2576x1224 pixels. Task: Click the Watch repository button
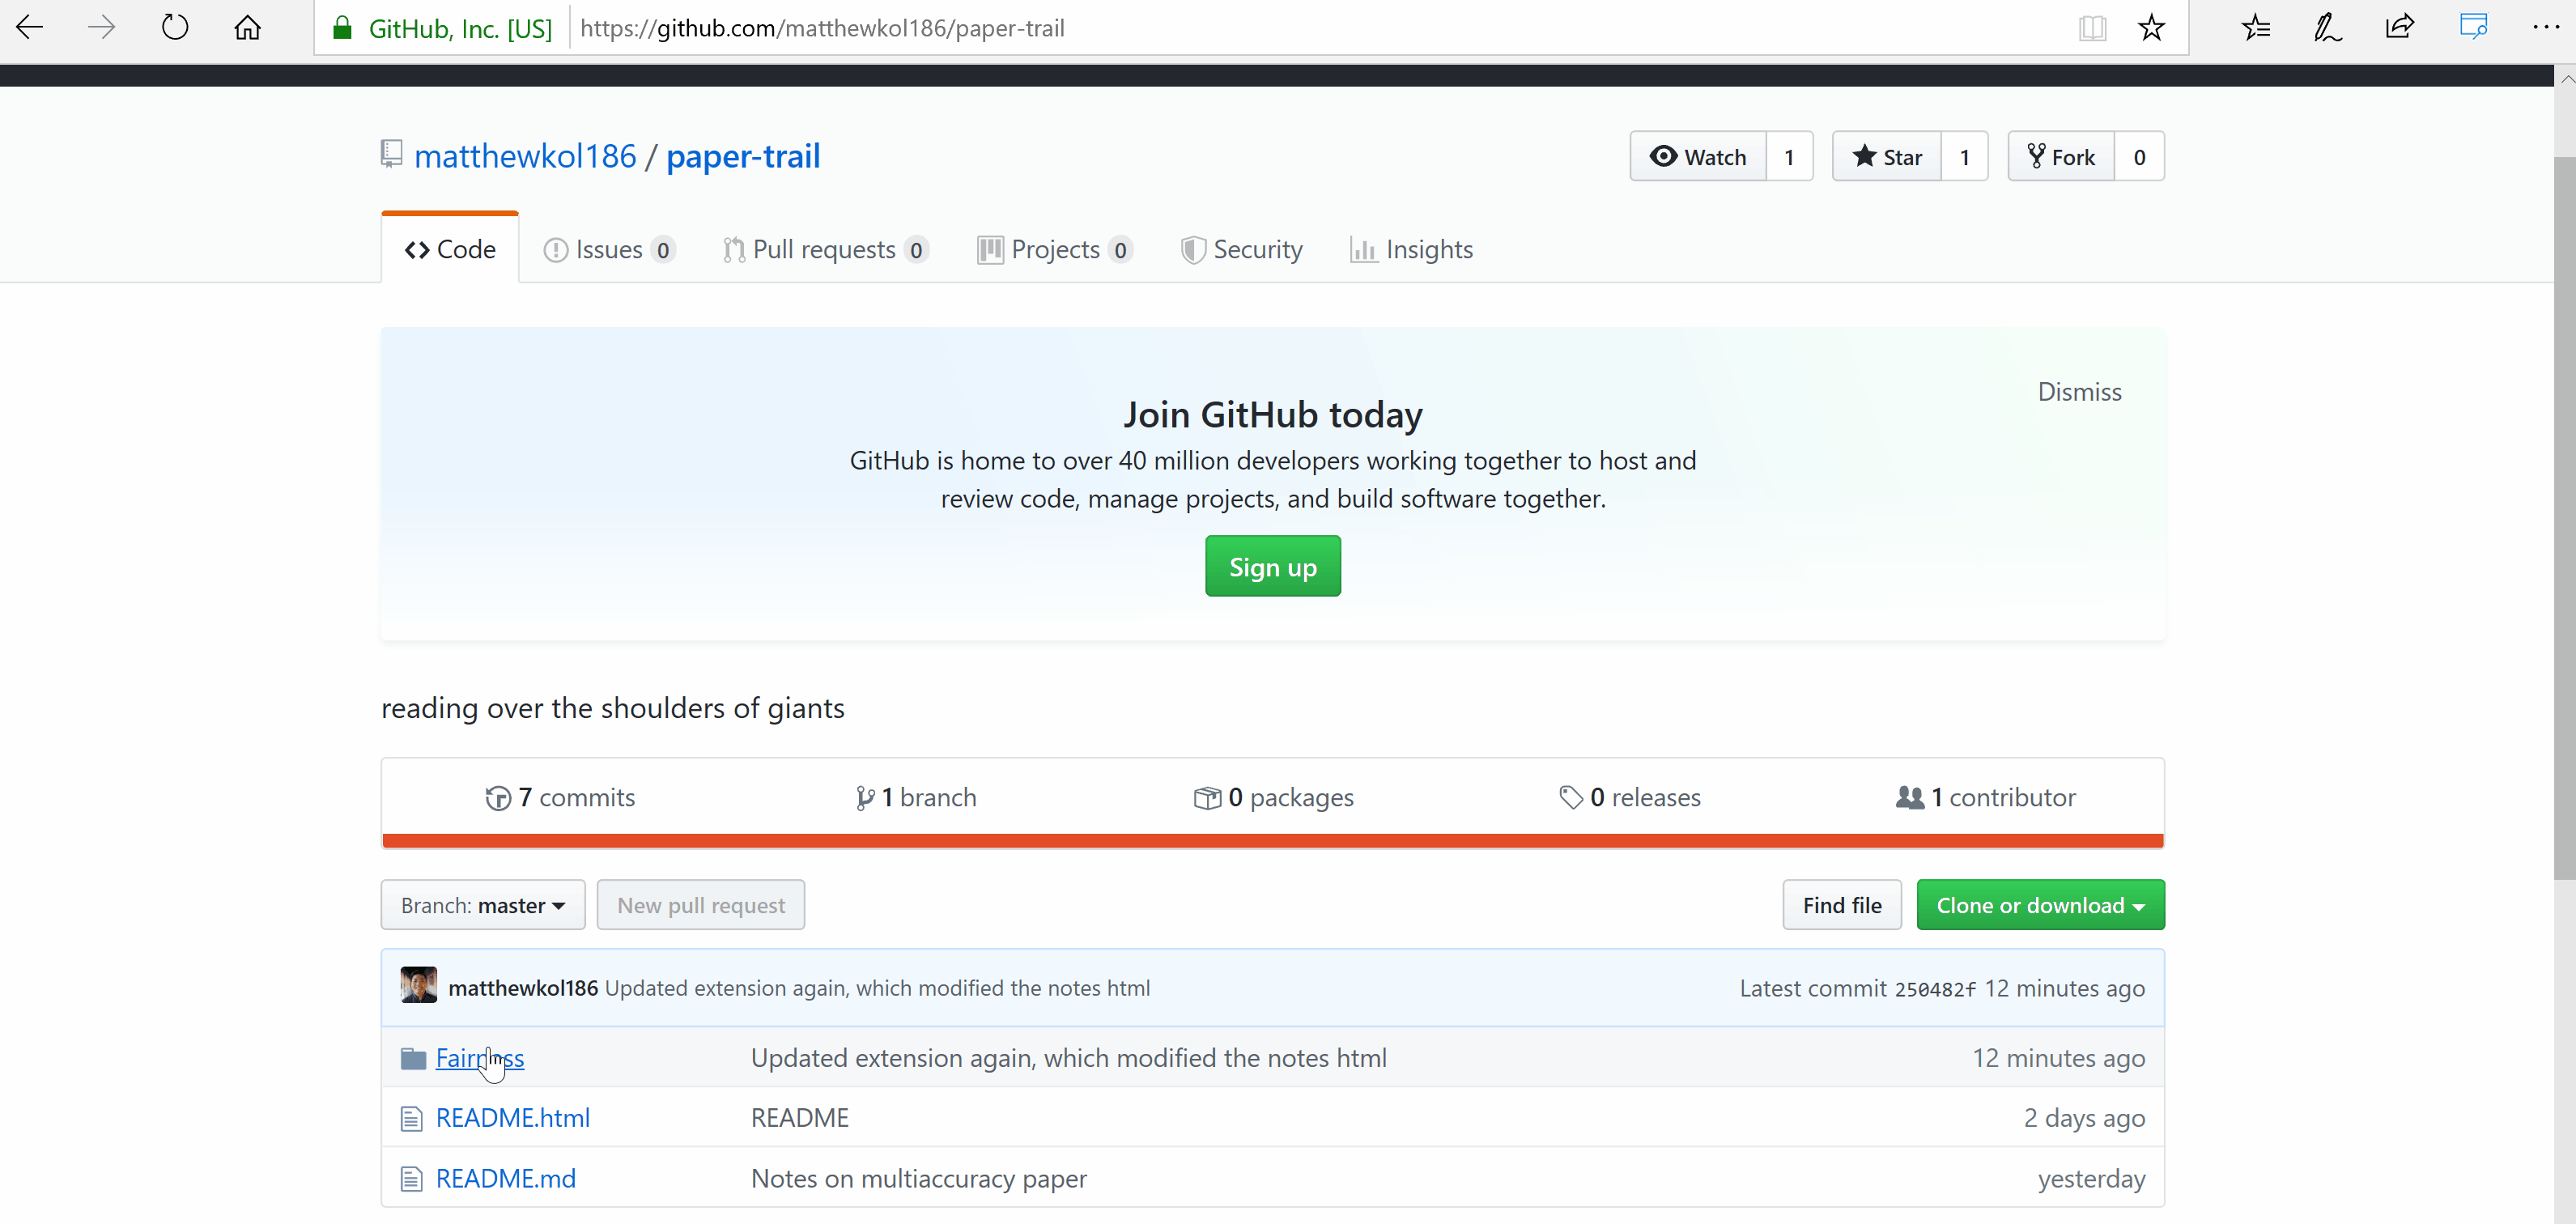point(1697,157)
